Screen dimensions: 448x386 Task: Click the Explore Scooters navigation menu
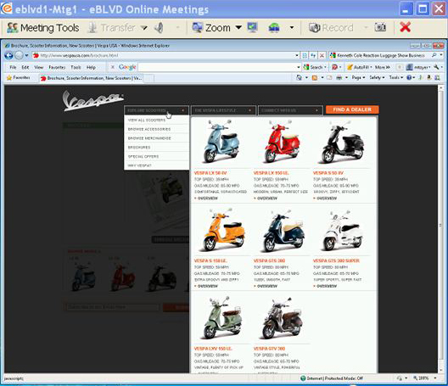[156, 110]
